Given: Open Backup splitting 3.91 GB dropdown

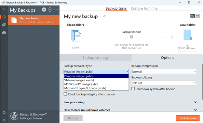Looking at the screenshot, I should (164, 83).
